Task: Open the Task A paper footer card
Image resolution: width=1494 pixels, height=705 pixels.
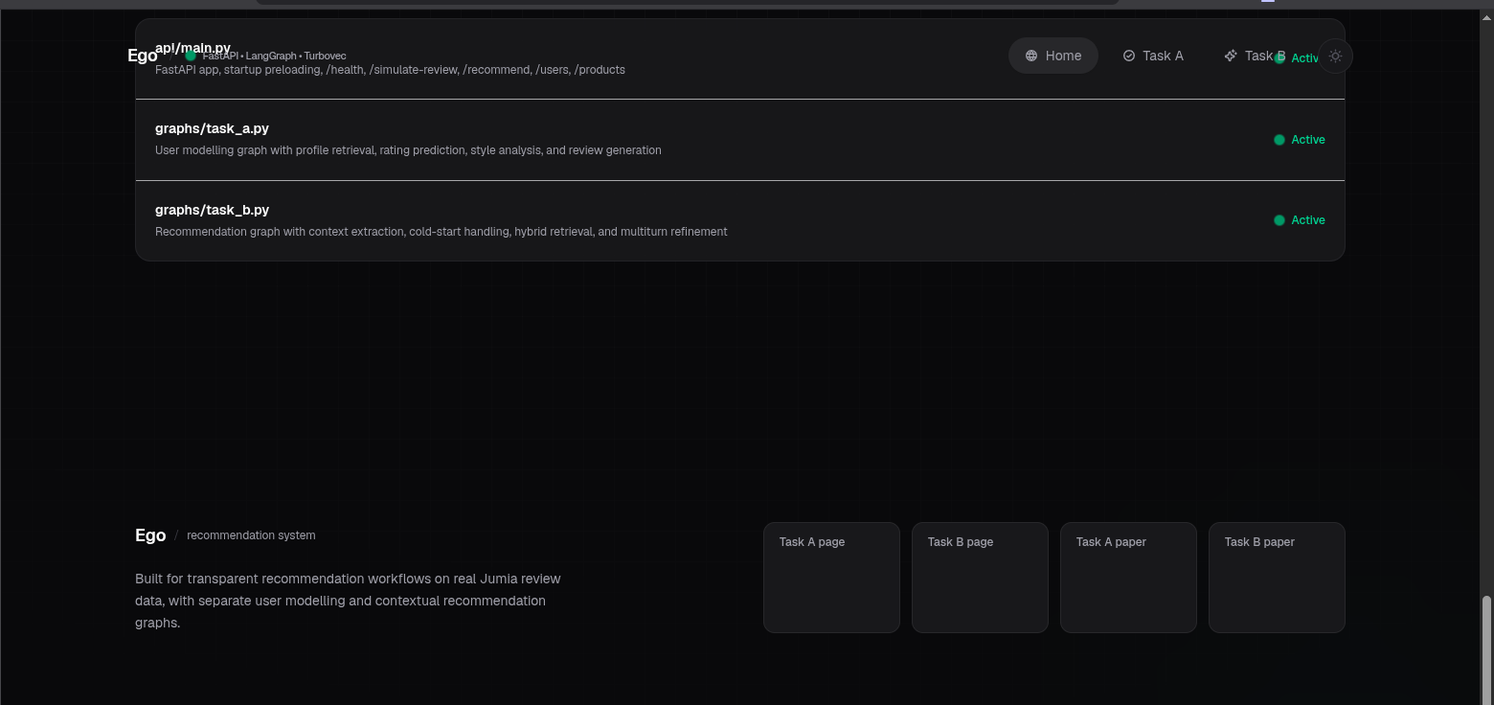Action: 1128,577
